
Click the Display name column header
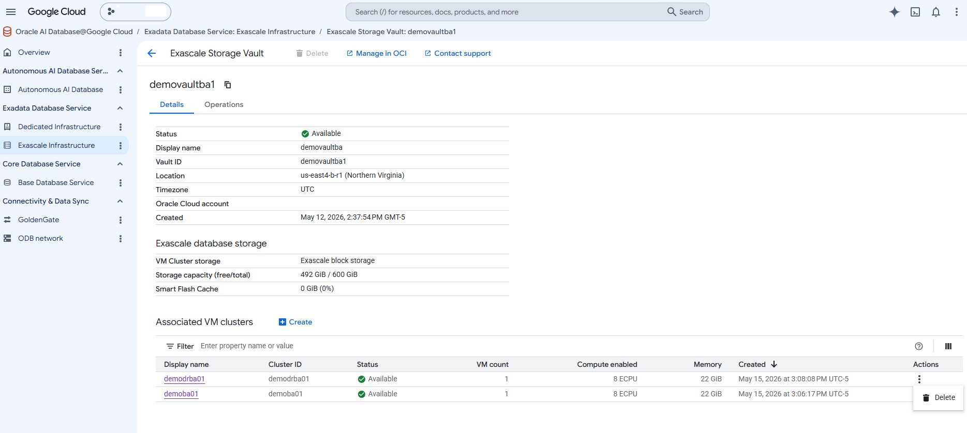pyautogui.click(x=186, y=364)
